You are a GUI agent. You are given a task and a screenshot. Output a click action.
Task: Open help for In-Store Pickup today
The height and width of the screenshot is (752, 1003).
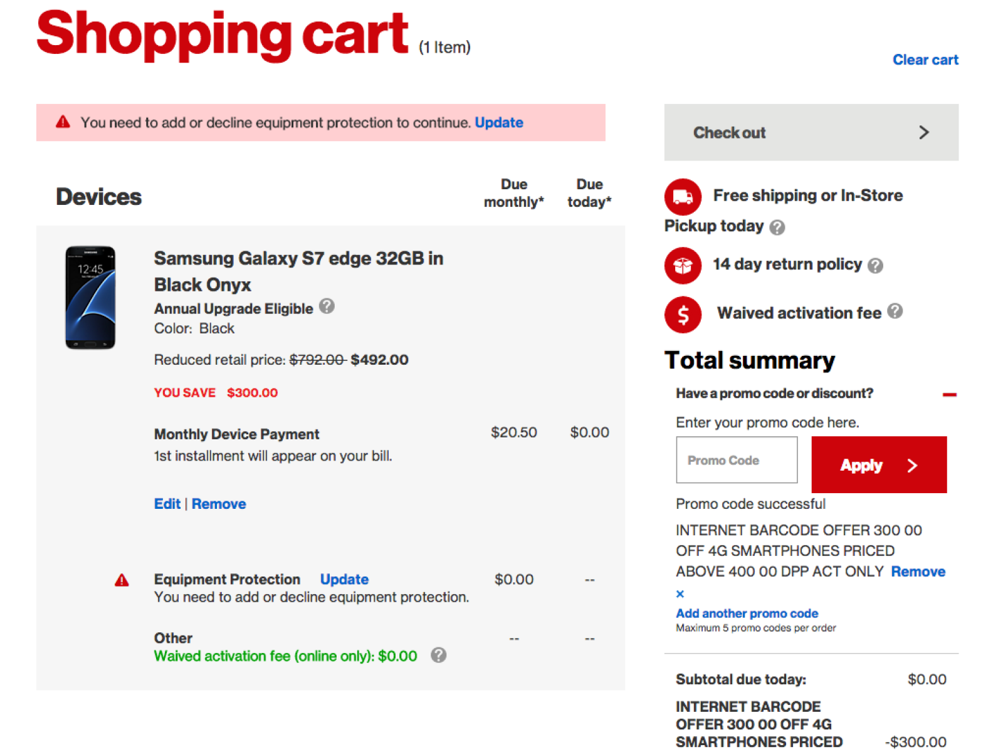coord(777,227)
